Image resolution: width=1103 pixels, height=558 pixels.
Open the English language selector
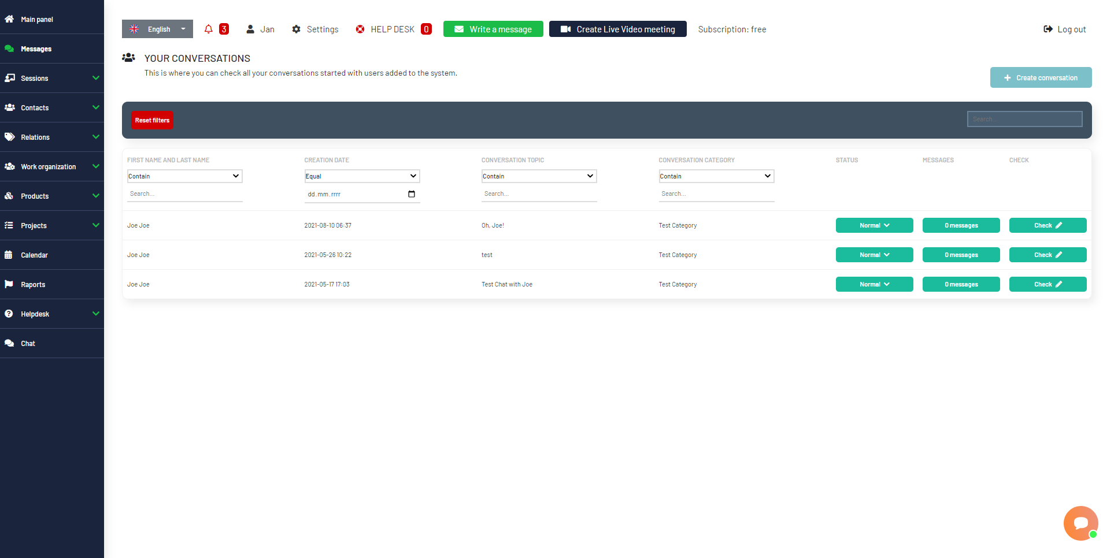(x=157, y=29)
